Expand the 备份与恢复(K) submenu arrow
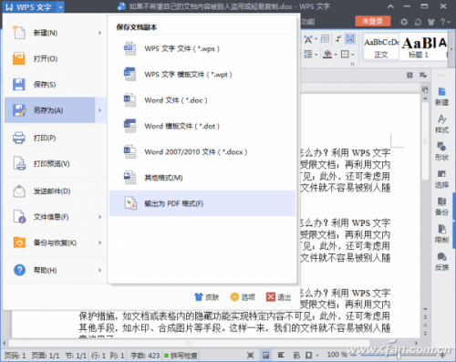This screenshot has width=456, height=362. (100, 243)
